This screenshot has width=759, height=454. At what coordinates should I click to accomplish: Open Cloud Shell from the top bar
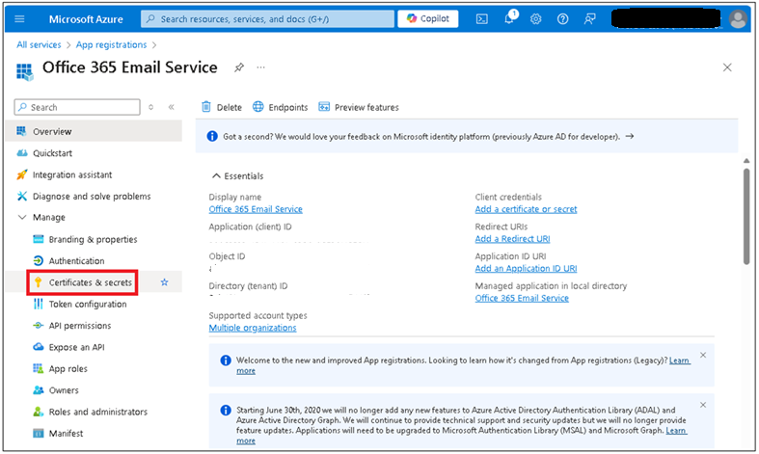[481, 19]
